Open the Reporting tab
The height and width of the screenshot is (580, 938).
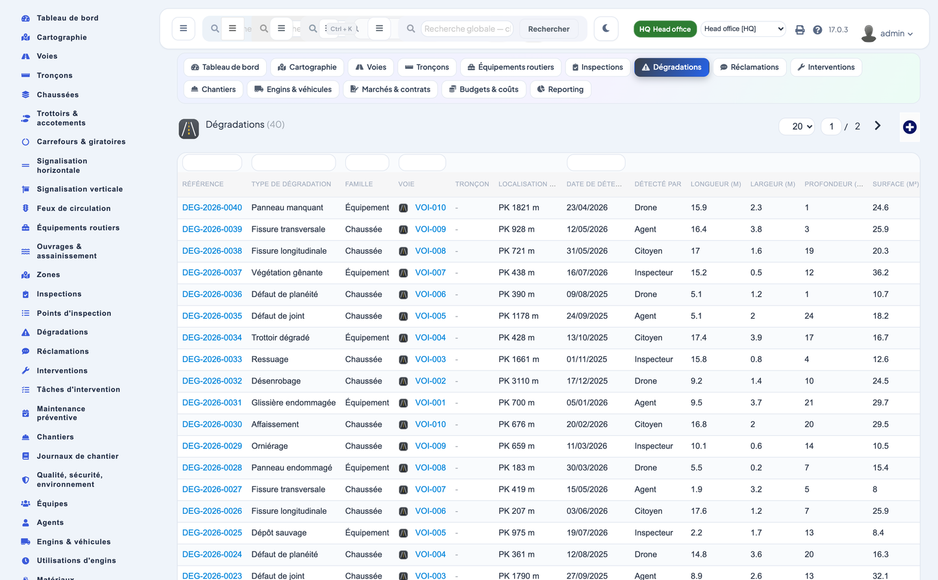pos(560,89)
